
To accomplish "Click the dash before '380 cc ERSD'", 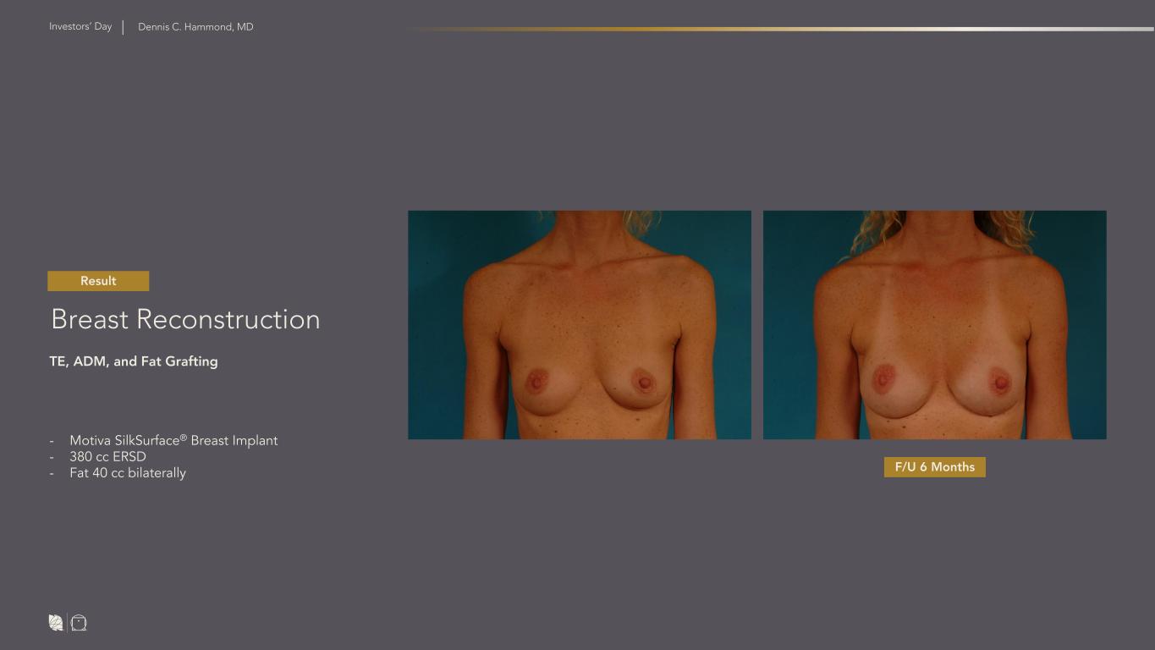I will [x=52, y=457].
